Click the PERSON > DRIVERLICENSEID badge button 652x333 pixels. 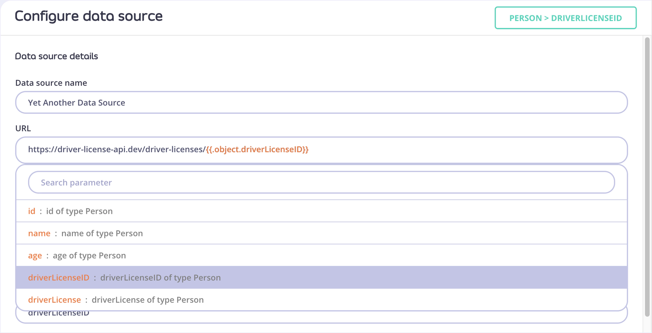(x=566, y=18)
